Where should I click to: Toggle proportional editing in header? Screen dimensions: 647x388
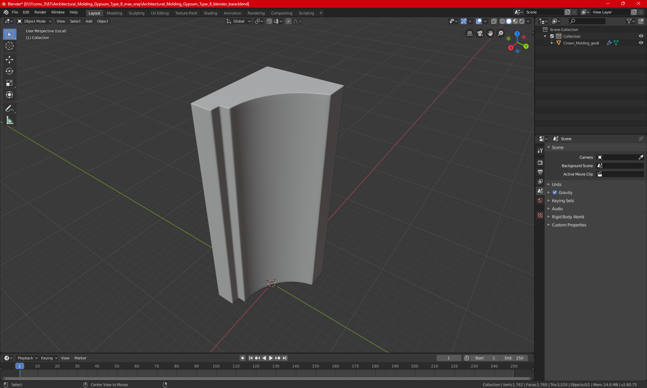coord(288,21)
